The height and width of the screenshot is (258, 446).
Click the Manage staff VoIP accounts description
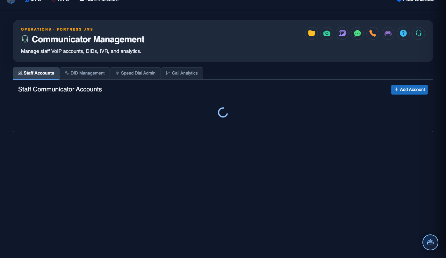pyautogui.click(x=81, y=51)
